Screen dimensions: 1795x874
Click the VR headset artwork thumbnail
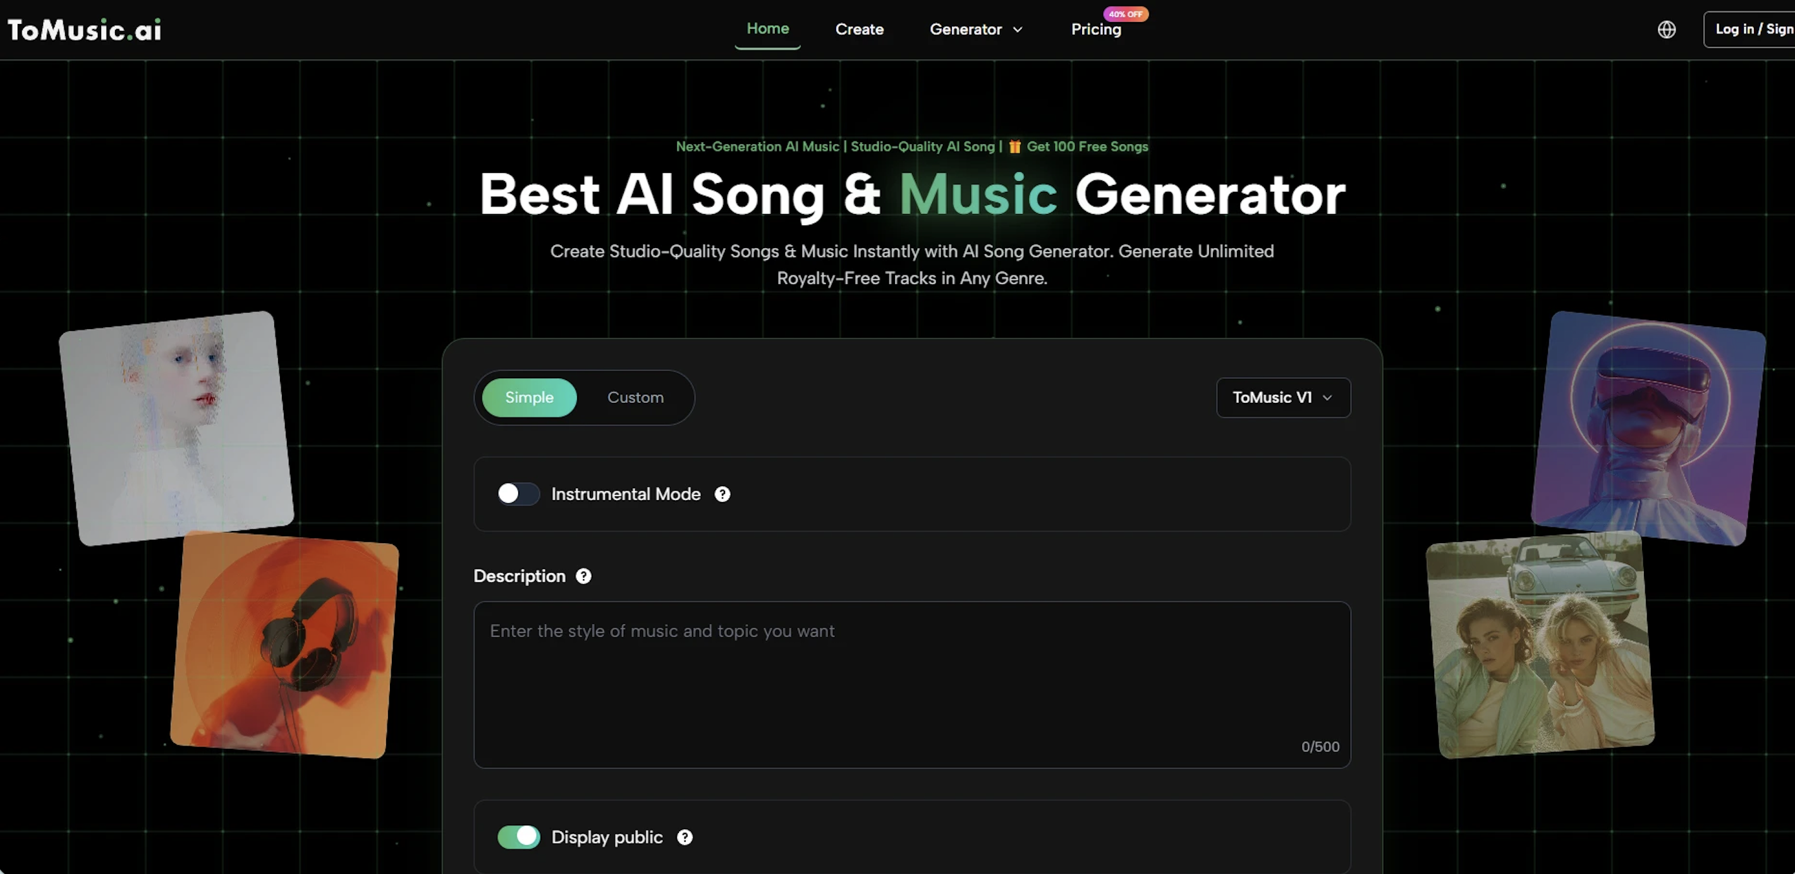1648,428
